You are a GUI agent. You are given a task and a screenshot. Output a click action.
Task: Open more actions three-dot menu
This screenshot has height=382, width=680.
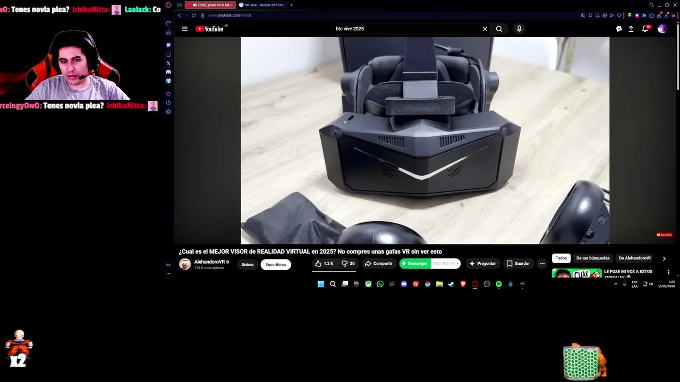tap(542, 264)
